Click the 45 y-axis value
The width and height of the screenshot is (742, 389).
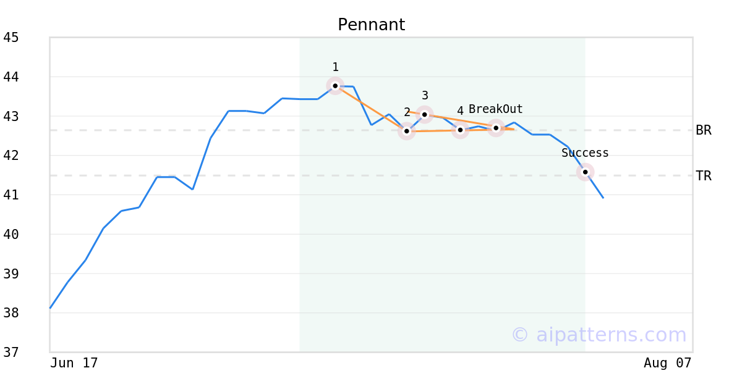(11, 38)
